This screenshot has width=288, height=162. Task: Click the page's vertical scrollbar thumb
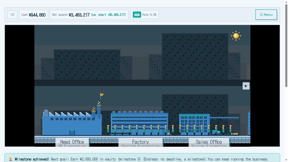(286, 45)
